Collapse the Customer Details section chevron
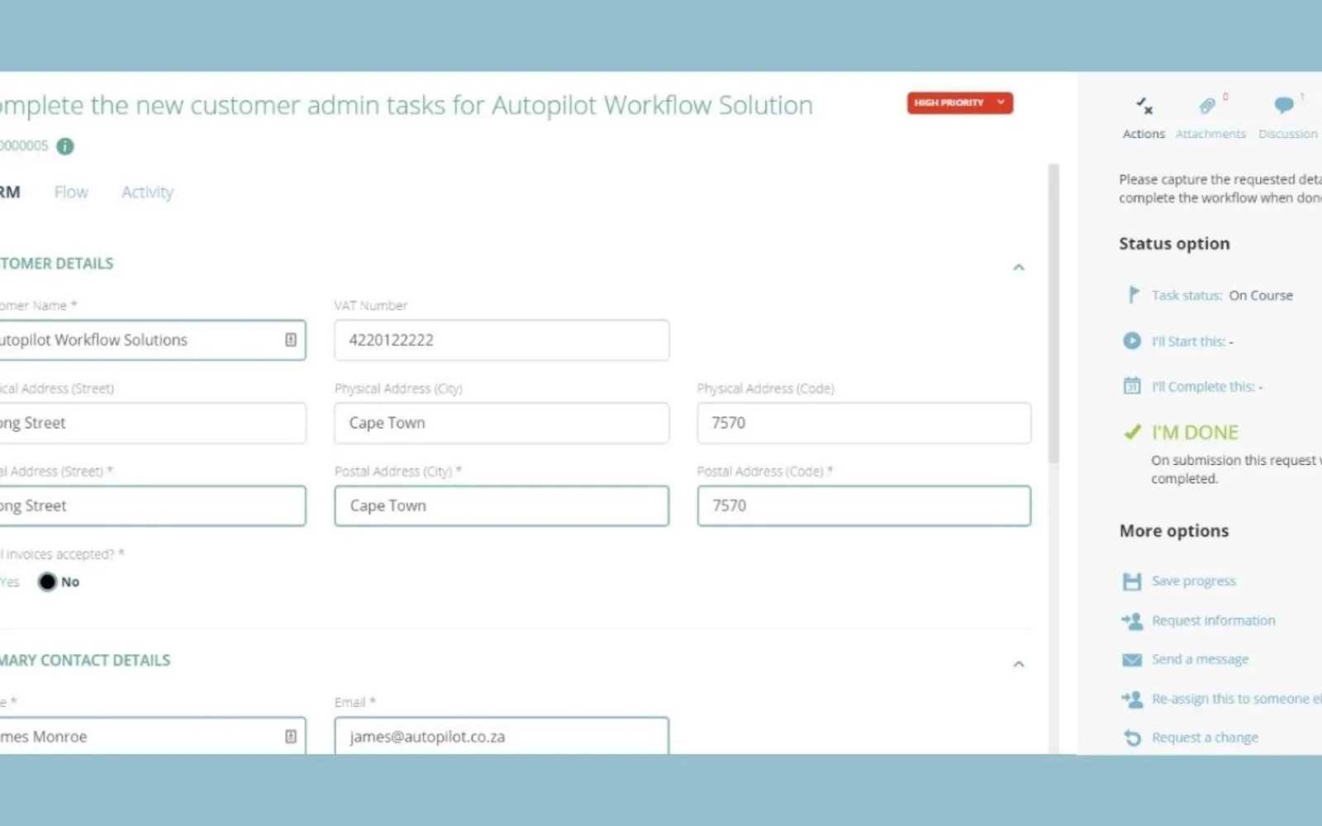The width and height of the screenshot is (1322, 826). coord(1019,267)
